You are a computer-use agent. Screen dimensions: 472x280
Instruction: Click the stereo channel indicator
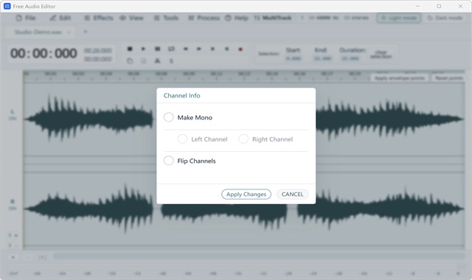[x=356, y=18]
